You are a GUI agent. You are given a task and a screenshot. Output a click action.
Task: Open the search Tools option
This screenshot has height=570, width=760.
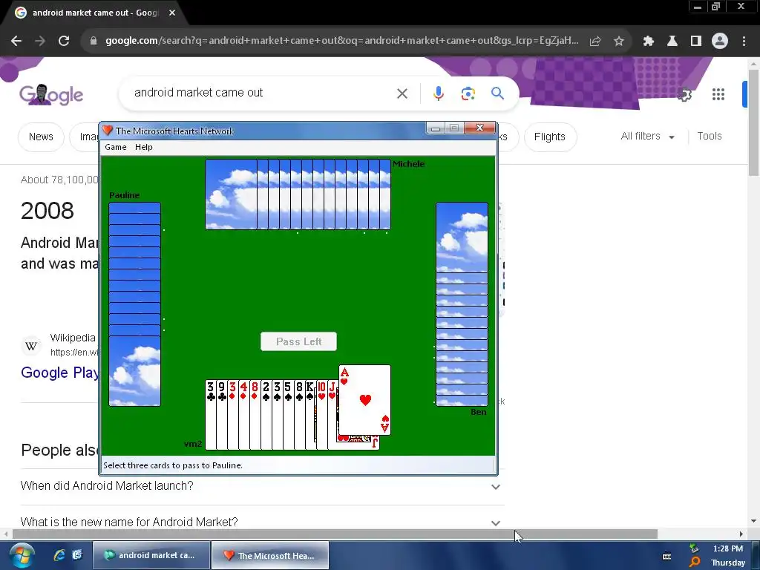pyautogui.click(x=710, y=137)
